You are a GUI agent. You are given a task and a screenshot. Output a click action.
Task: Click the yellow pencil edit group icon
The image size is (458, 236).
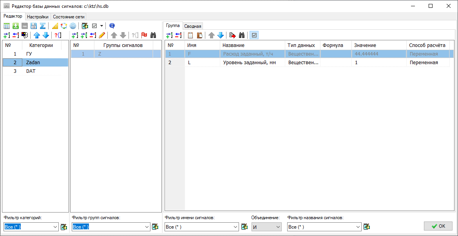tap(102, 35)
